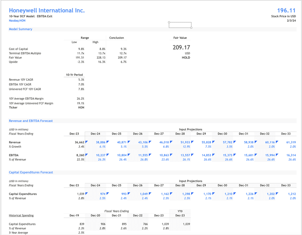Select Cost of Capital low value 9.8%

[81, 49]
